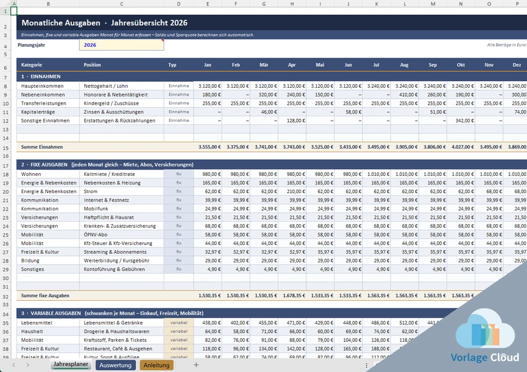Select column D header

[x=179, y=4]
